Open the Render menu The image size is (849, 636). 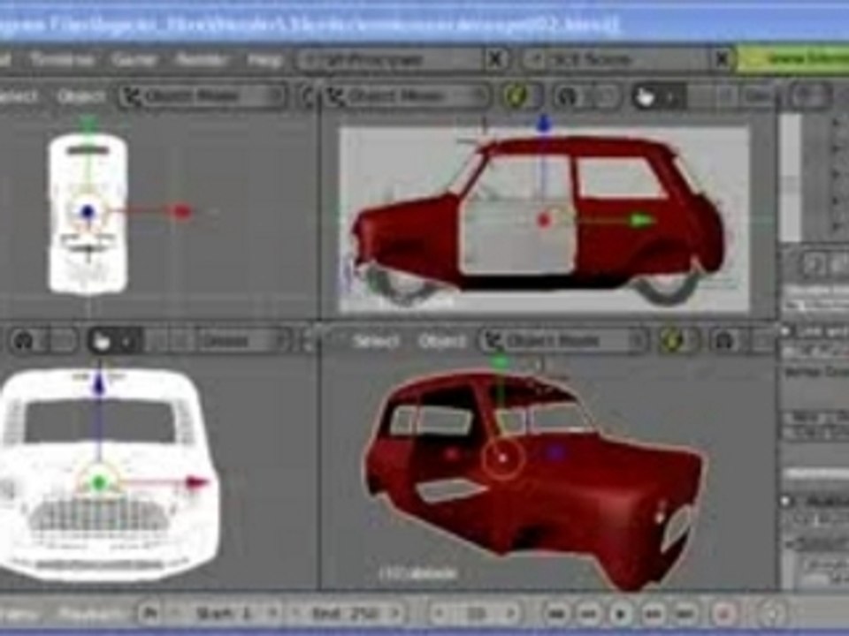pos(202,60)
